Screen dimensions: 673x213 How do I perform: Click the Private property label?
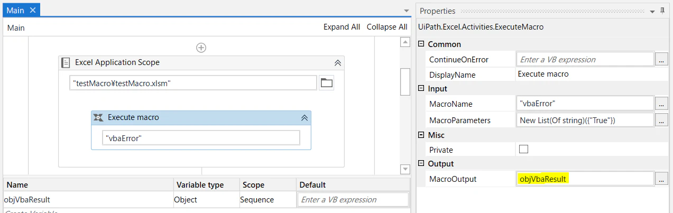click(x=441, y=150)
